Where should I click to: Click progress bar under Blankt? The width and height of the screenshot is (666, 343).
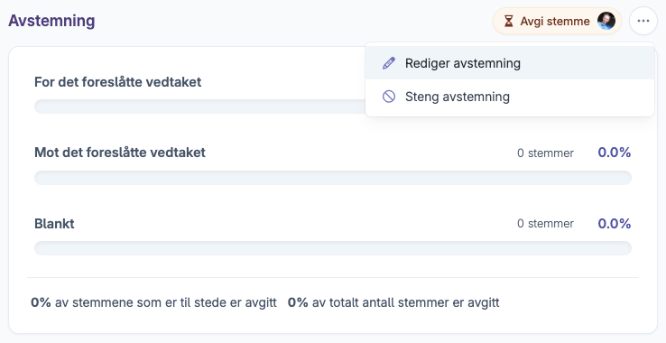point(333,248)
